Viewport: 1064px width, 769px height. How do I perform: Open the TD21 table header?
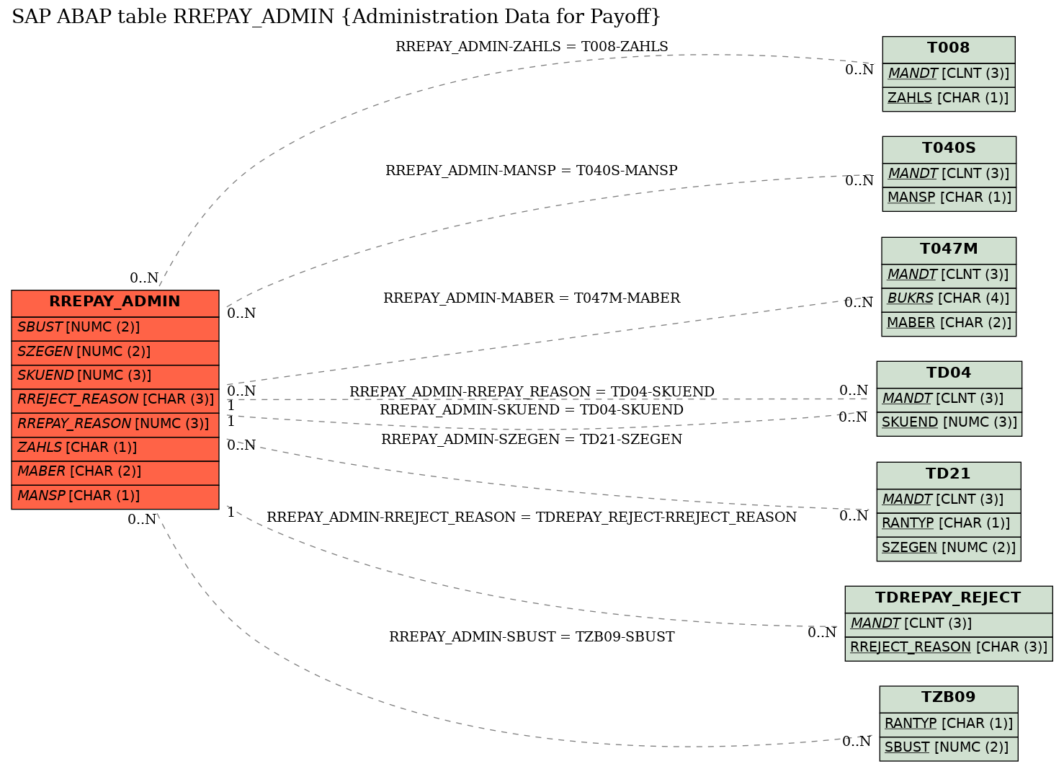coord(949,475)
